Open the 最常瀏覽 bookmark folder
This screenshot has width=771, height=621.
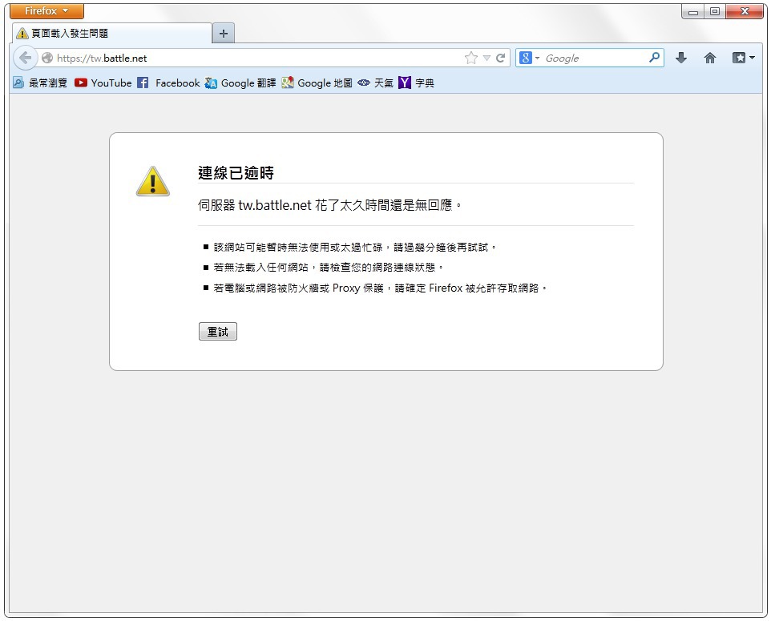[40, 83]
